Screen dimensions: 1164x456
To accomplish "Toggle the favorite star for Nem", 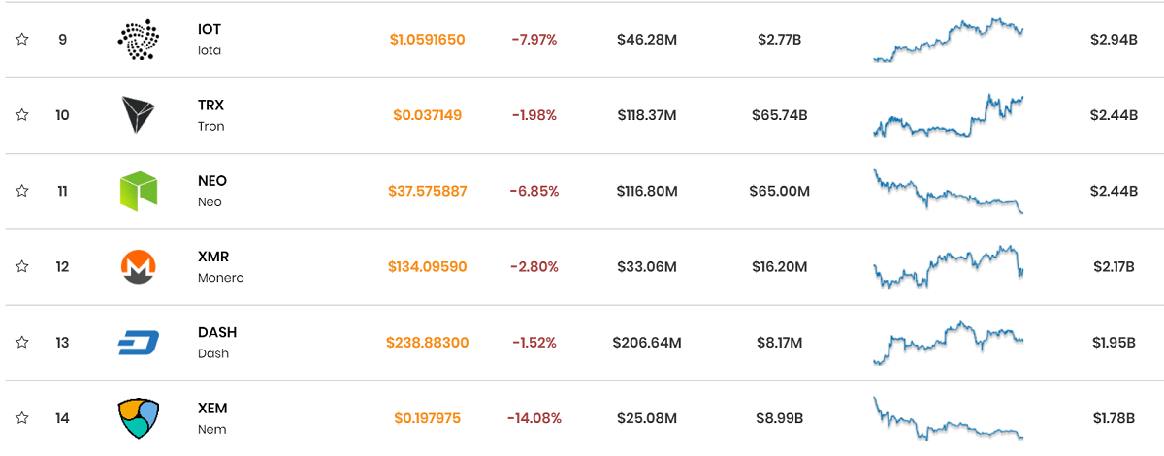I will pyautogui.click(x=21, y=418).
